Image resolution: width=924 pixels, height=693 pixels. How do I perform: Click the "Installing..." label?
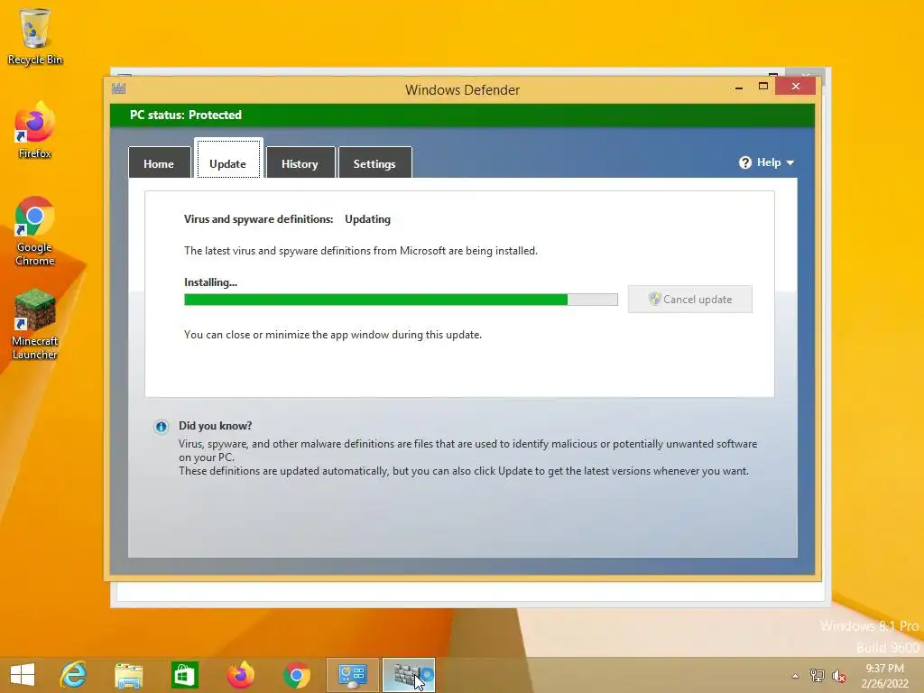pyautogui.click(x=210, y=282)
